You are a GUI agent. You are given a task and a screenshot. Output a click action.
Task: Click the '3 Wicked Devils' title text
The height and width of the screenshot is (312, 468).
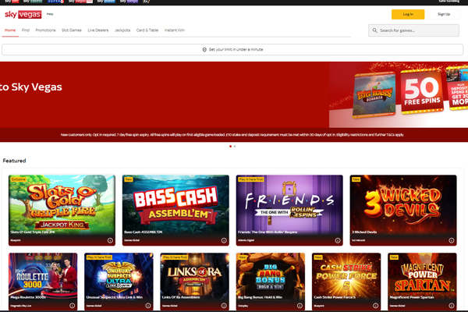click(364, 232)
